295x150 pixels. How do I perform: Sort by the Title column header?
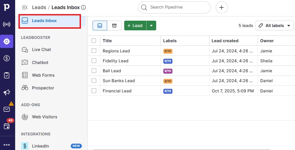(107, 41)
